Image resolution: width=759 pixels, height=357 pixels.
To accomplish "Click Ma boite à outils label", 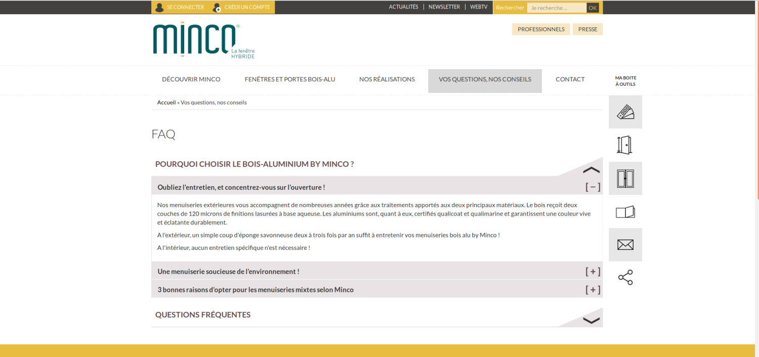I will 626,81.
